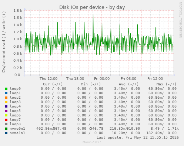Click the Fri 06:00 time axis label
The image size is (184, 146).
[128, 79]
